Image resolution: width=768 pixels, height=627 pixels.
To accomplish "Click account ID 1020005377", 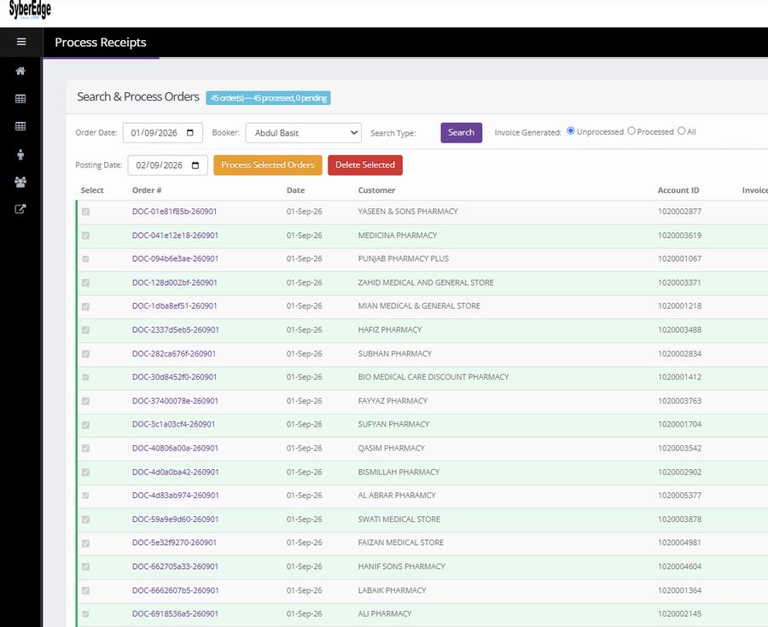I will pos(679,496).
